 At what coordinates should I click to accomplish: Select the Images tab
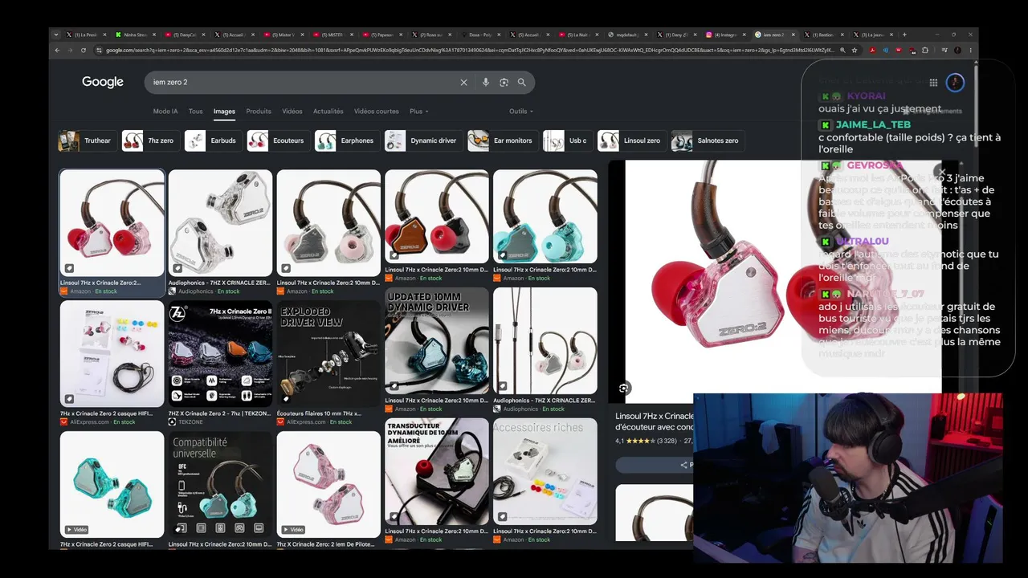pos(224,112)
